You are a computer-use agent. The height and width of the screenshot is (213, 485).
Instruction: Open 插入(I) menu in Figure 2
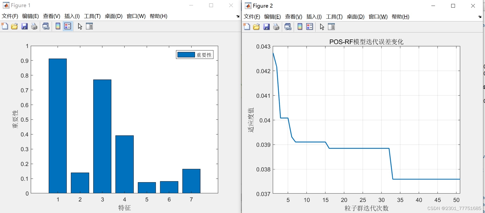tap(314, 17)
